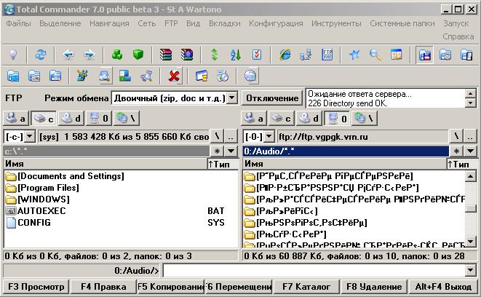The width and height of the screenshot is (481, 297).
Task: Click F3 Просмотр button
Action: coord(36,287)
